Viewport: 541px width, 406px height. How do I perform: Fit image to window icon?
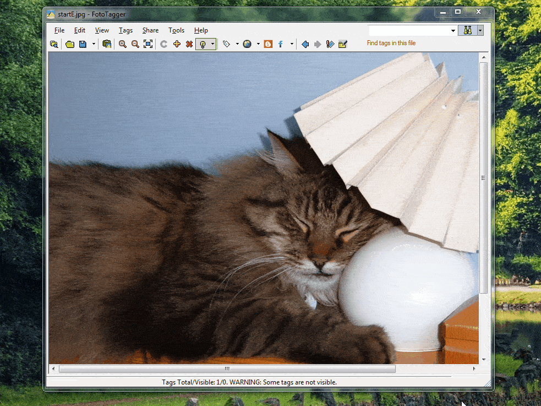(148, 44)
